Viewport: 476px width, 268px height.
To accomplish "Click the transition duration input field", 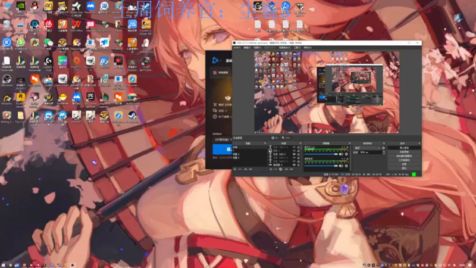I will click(371, 152).
